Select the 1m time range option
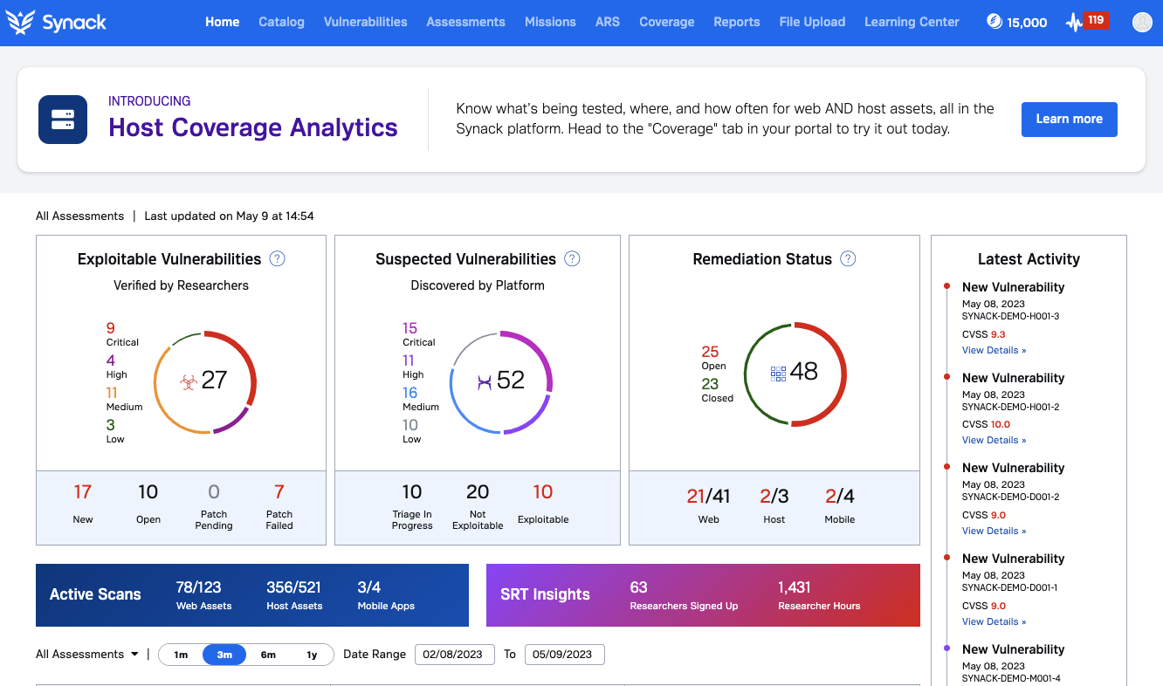The image size is (1163, 686). pos(181,655)
